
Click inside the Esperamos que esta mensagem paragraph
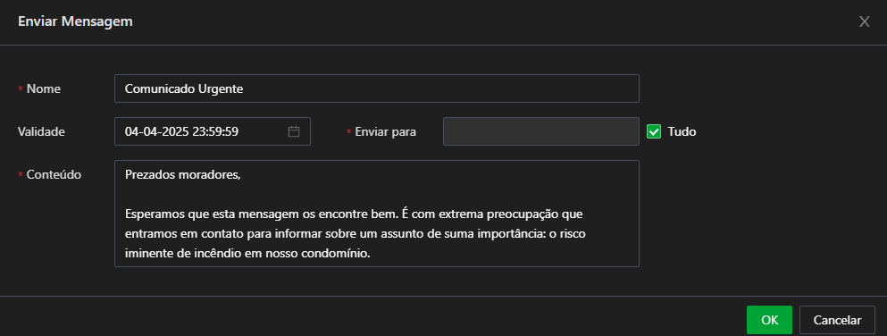354,234
